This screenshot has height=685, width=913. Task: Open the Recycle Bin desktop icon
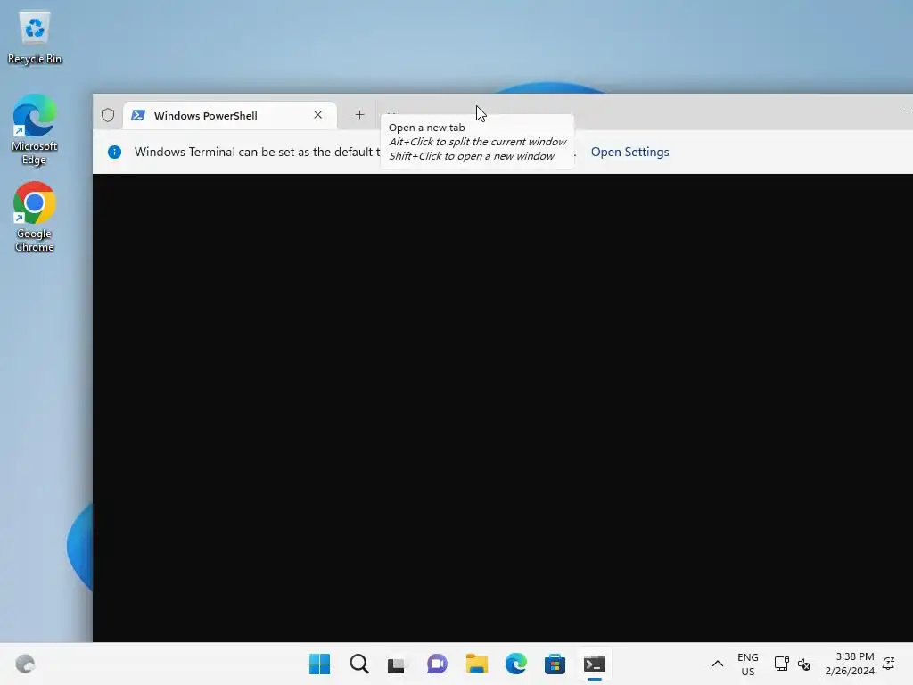(x=35, y=37)
